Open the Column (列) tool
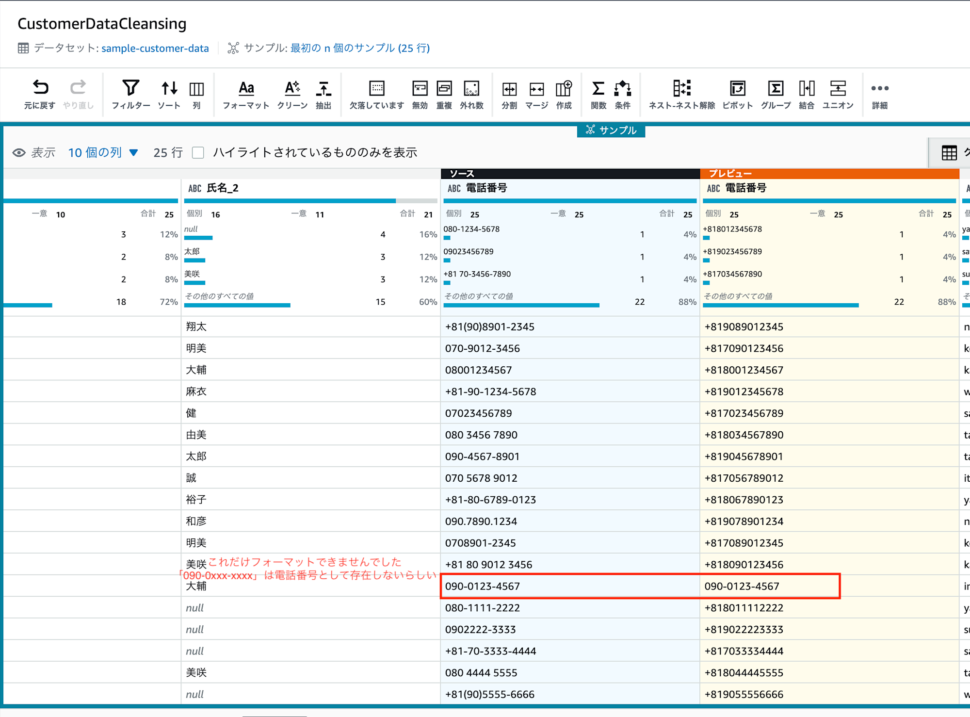970x717 pixels. coord(196,94)
